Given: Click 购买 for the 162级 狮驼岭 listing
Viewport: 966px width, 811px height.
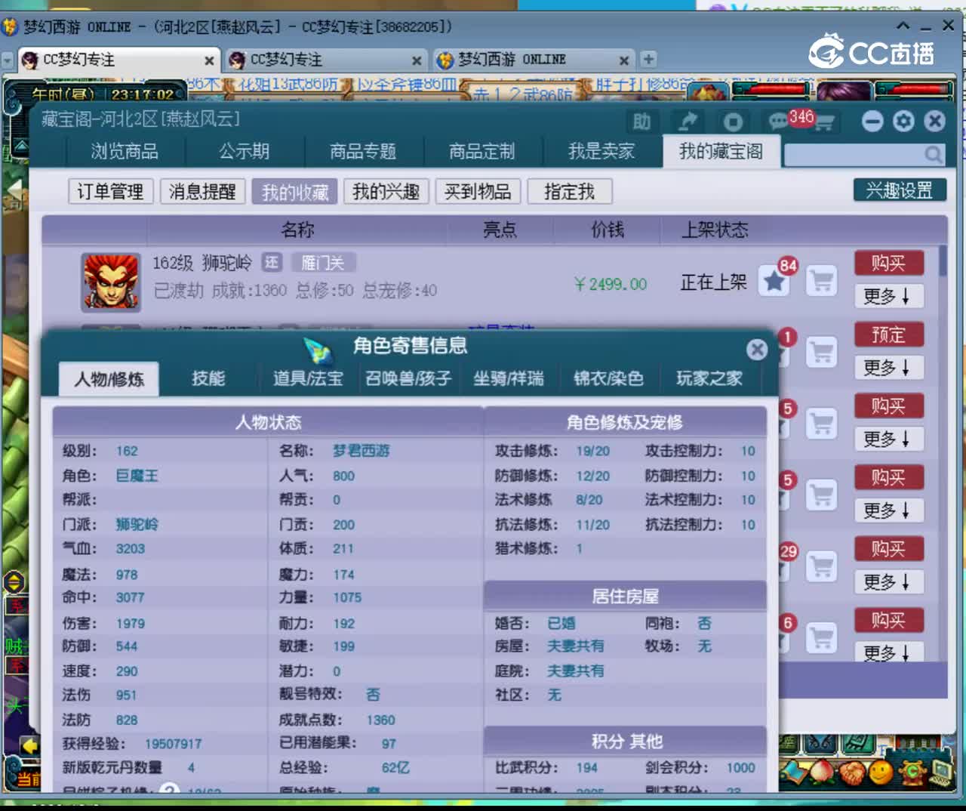Looking at the screenshot, I should click(x=888, y=263).
